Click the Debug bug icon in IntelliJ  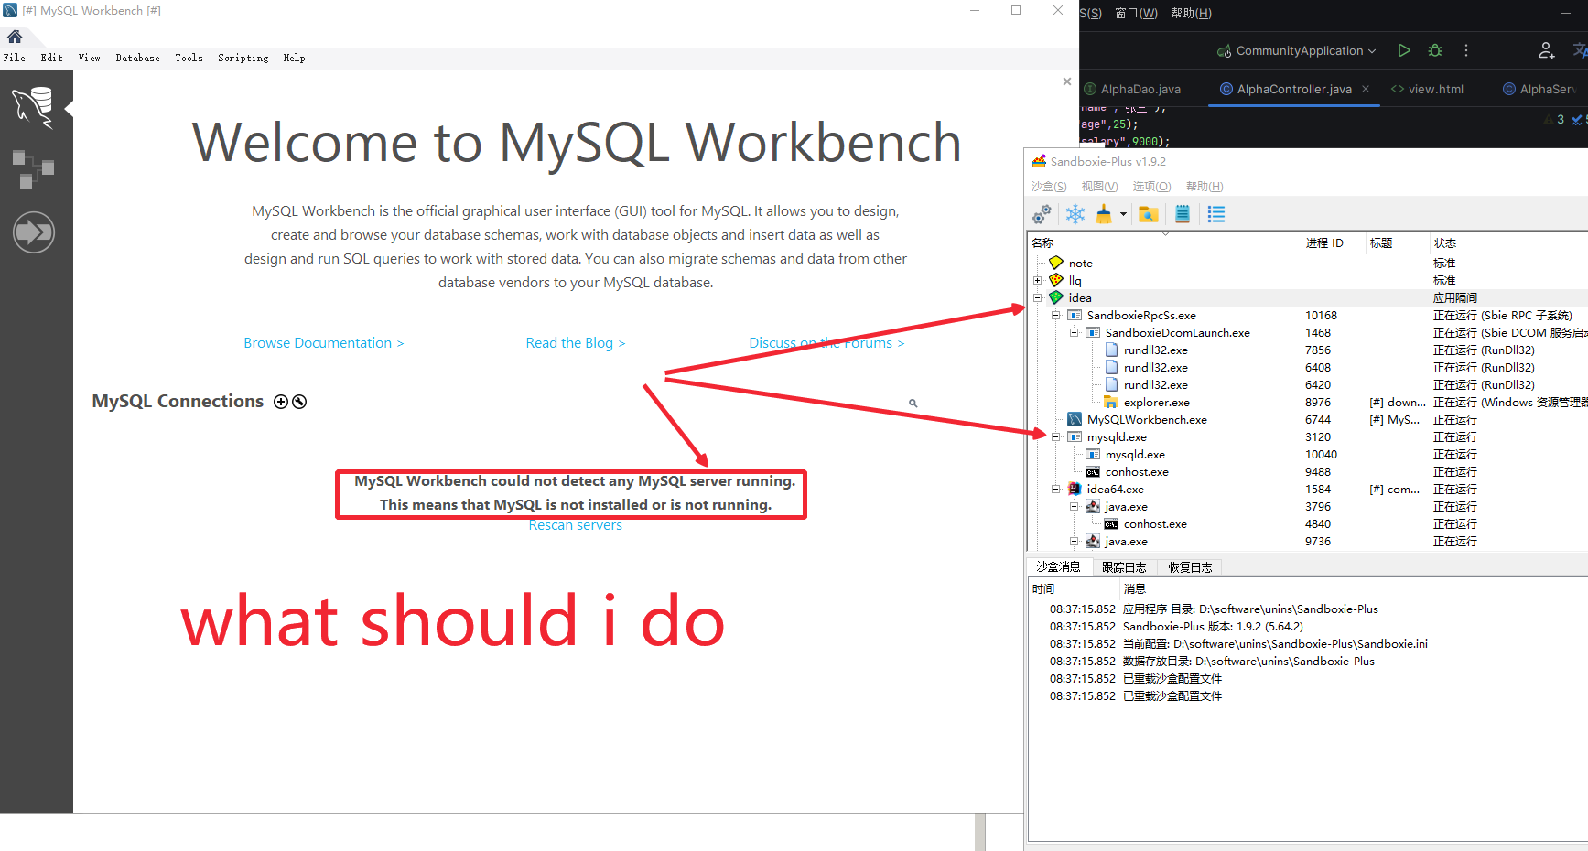pyautogui.click(x=1434, y=50)
